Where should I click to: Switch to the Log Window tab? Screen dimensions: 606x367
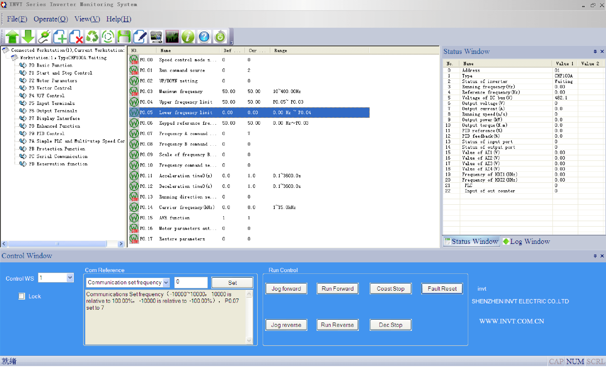click(x=527, y=241)
